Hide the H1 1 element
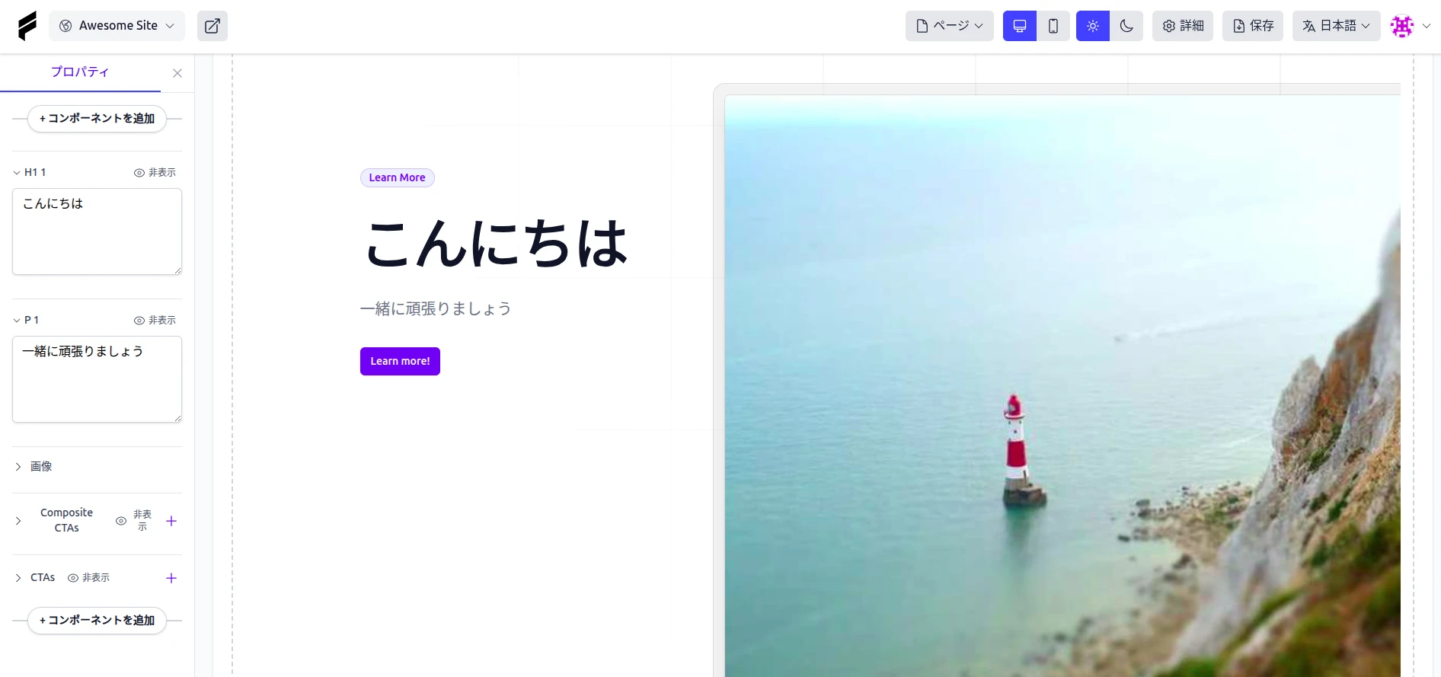1441x677 pixels. 155,173
